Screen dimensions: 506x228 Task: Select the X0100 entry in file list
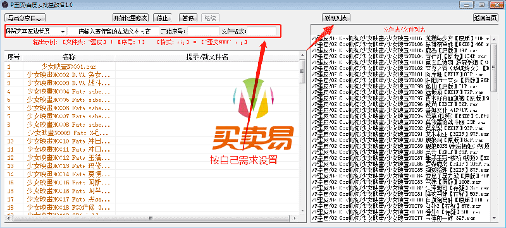pos(400,80)
